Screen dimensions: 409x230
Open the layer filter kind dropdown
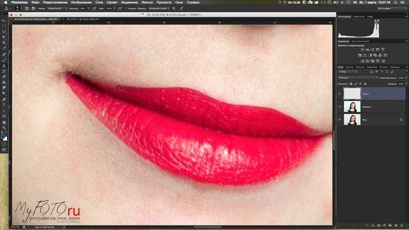[348, 72]
